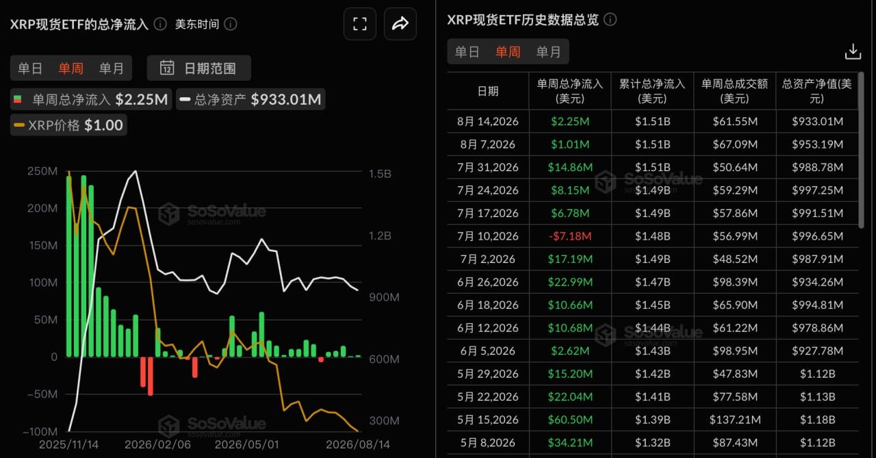Select 单月 tab in chart panel
Image resolution: width=876 pixels, height=458 pixels.
coord(112,68)
